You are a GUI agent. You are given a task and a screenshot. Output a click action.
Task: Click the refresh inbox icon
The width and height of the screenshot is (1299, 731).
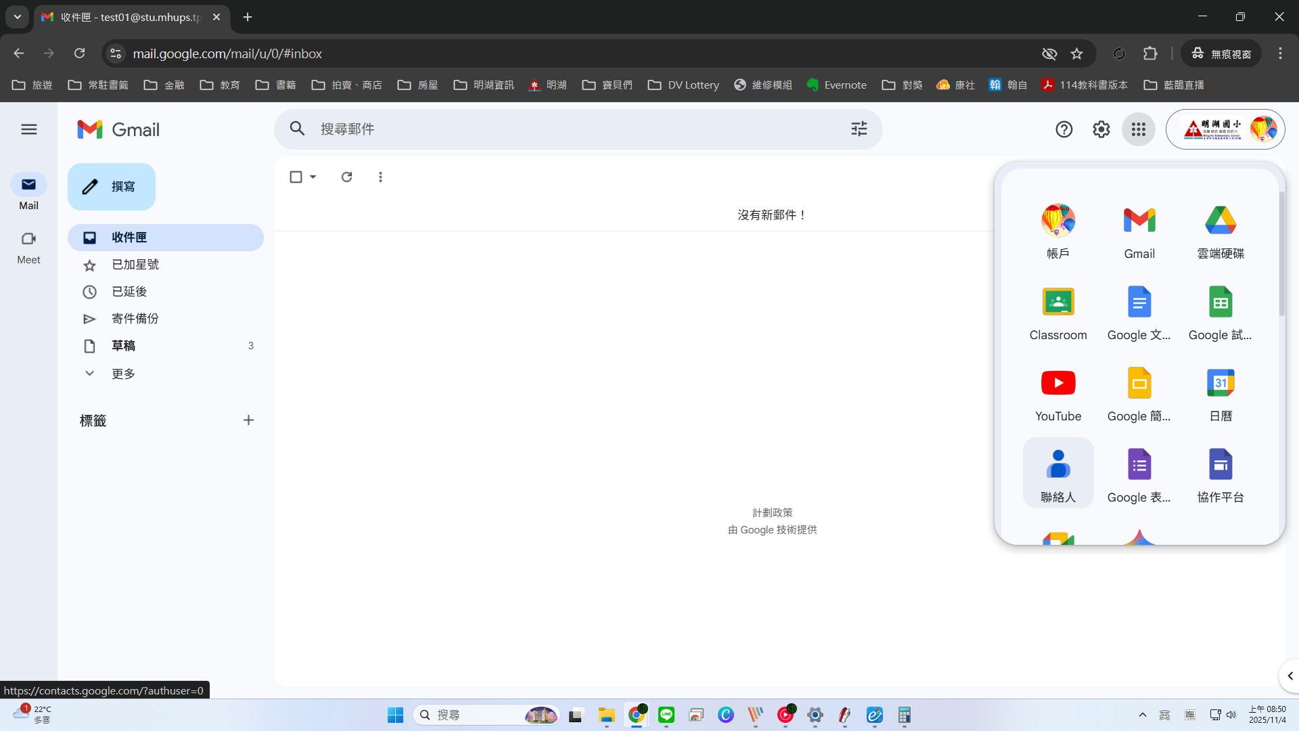tap(346, 177)
